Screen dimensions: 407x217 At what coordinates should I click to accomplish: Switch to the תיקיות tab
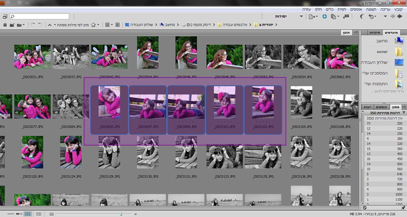[375, 32]
